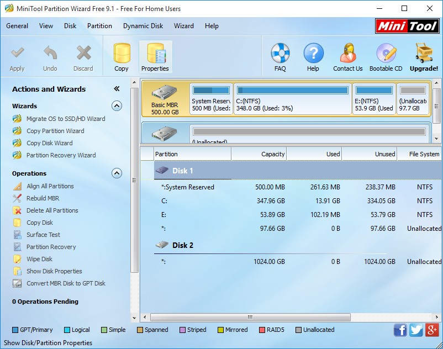Click the disk map down scroll arrow

click(x=436, y=139)
